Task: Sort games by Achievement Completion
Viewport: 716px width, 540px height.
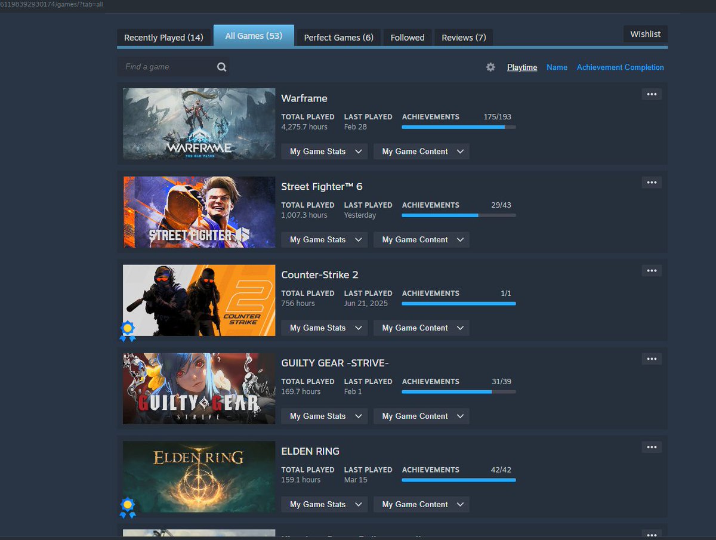Action: pos(620,67)
